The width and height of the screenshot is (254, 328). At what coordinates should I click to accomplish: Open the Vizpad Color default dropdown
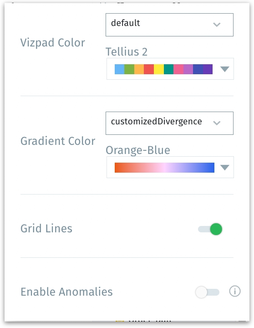(169, 25)
